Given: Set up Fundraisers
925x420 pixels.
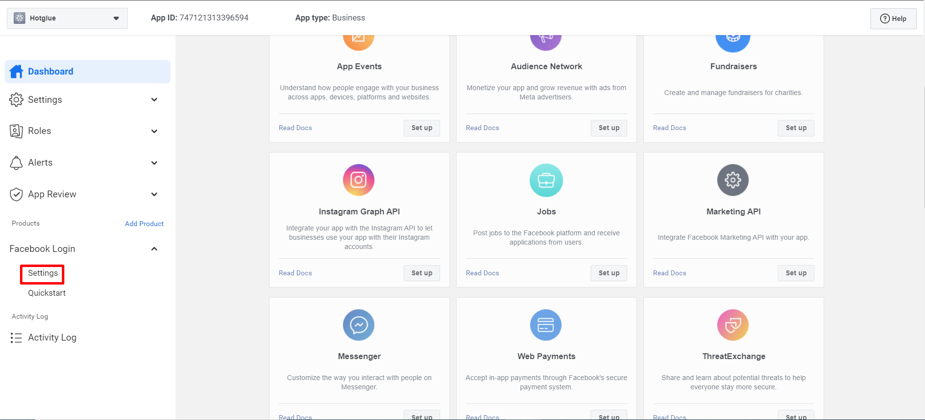Looking at the screenshot, I should [796, 128].
